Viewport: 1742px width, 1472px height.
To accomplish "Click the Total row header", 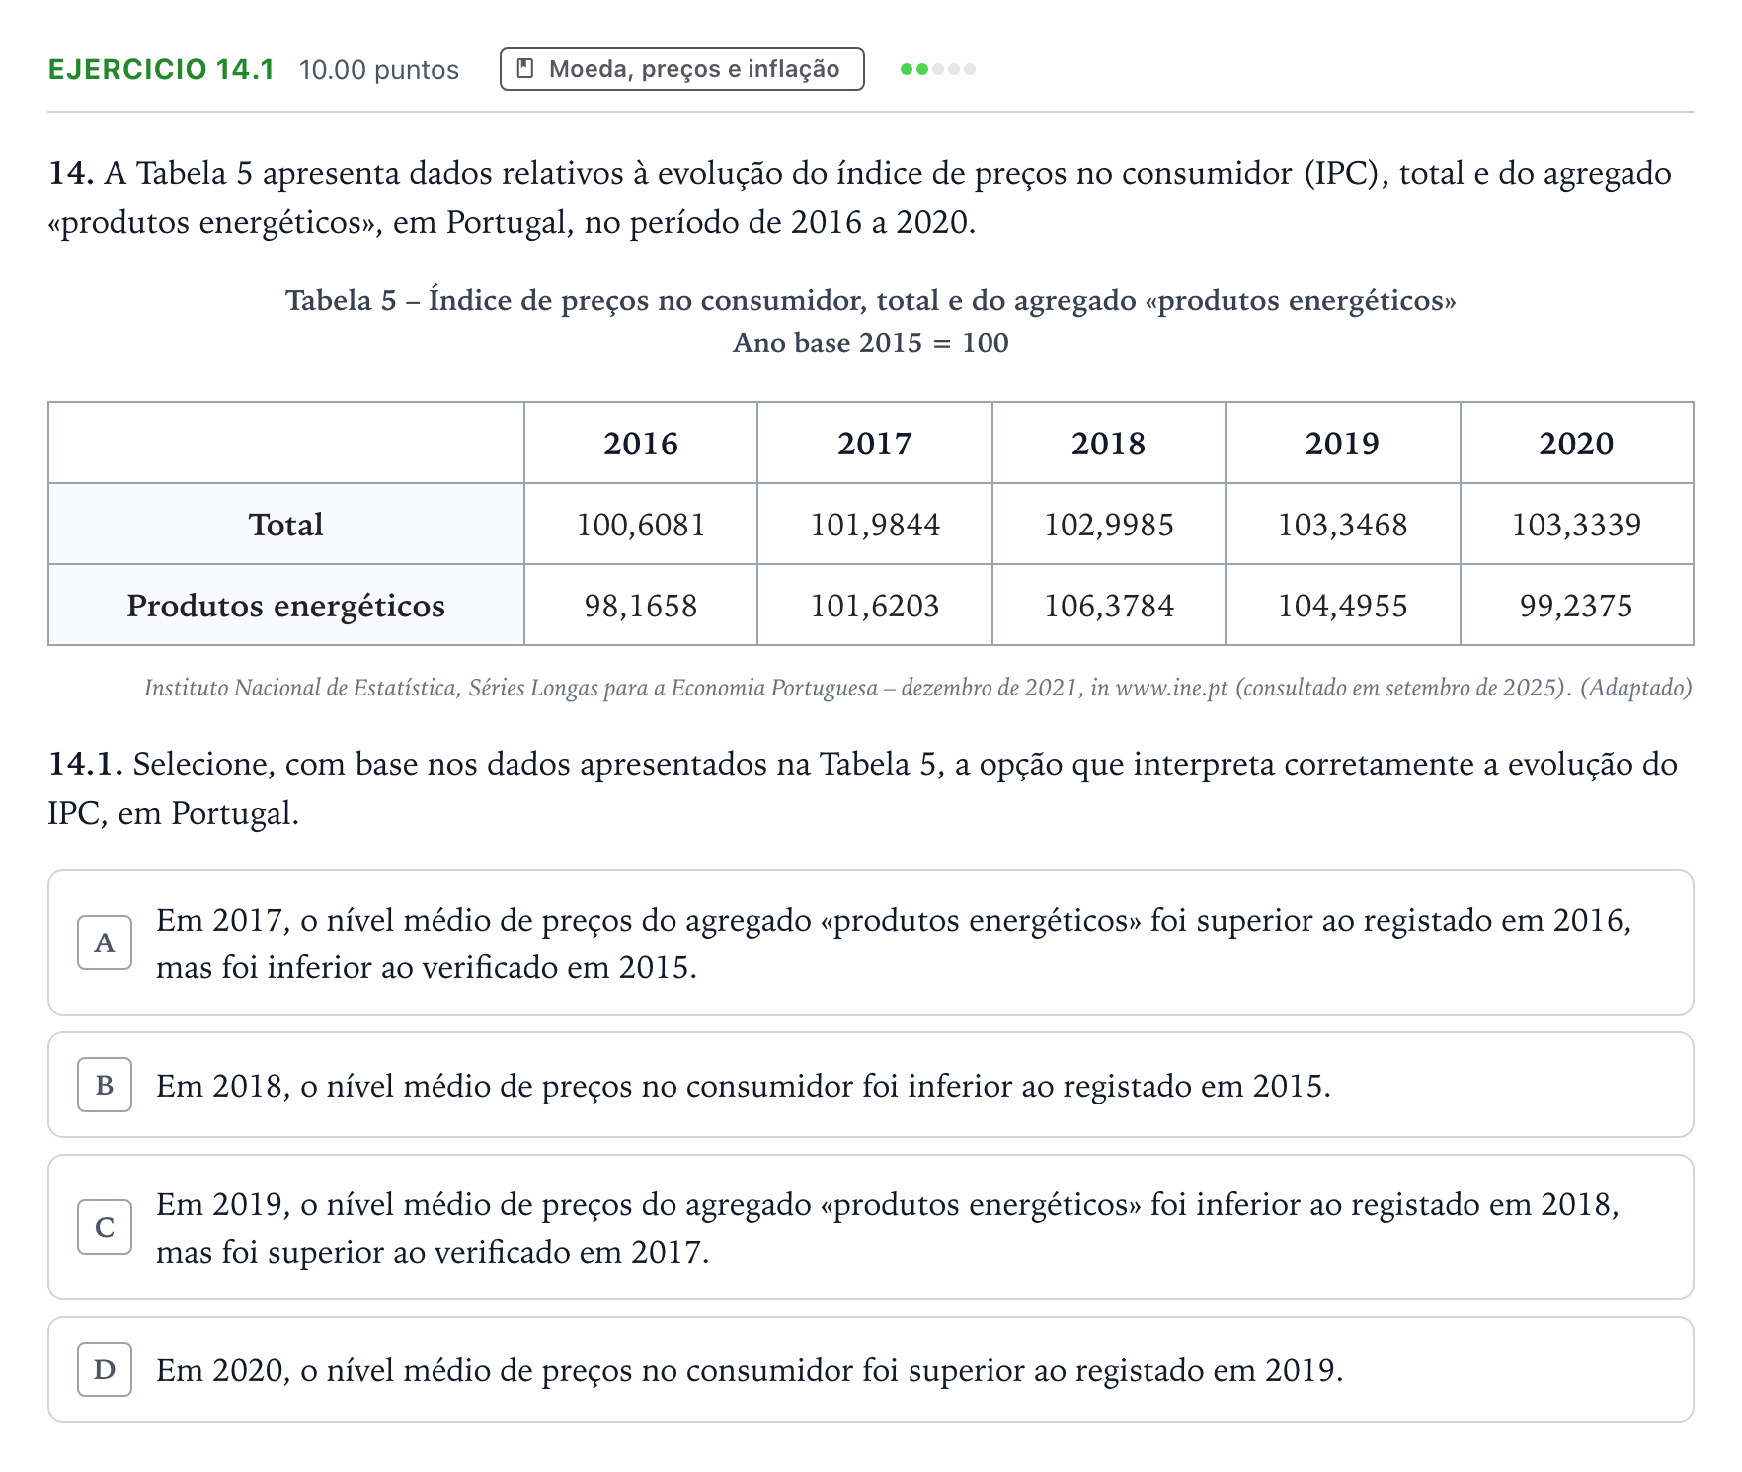I will tap(286, 525).
